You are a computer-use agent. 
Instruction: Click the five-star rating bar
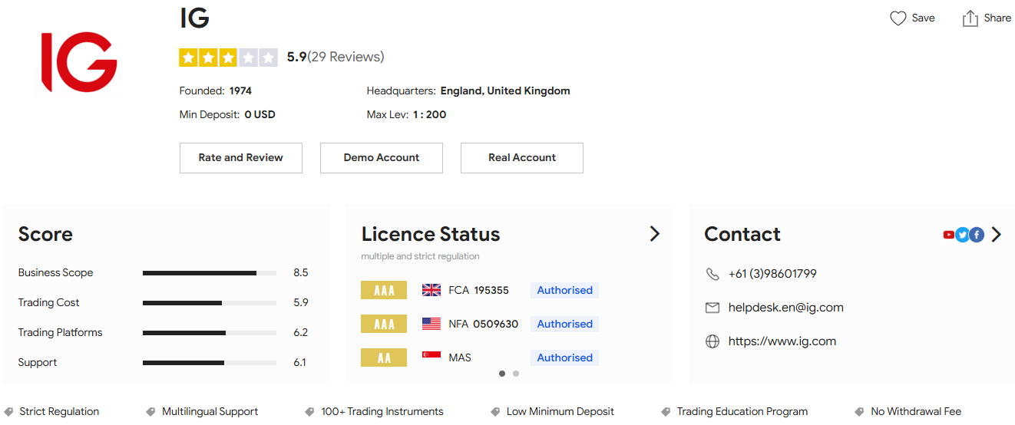pyautogui.click(x=228, y=58)
